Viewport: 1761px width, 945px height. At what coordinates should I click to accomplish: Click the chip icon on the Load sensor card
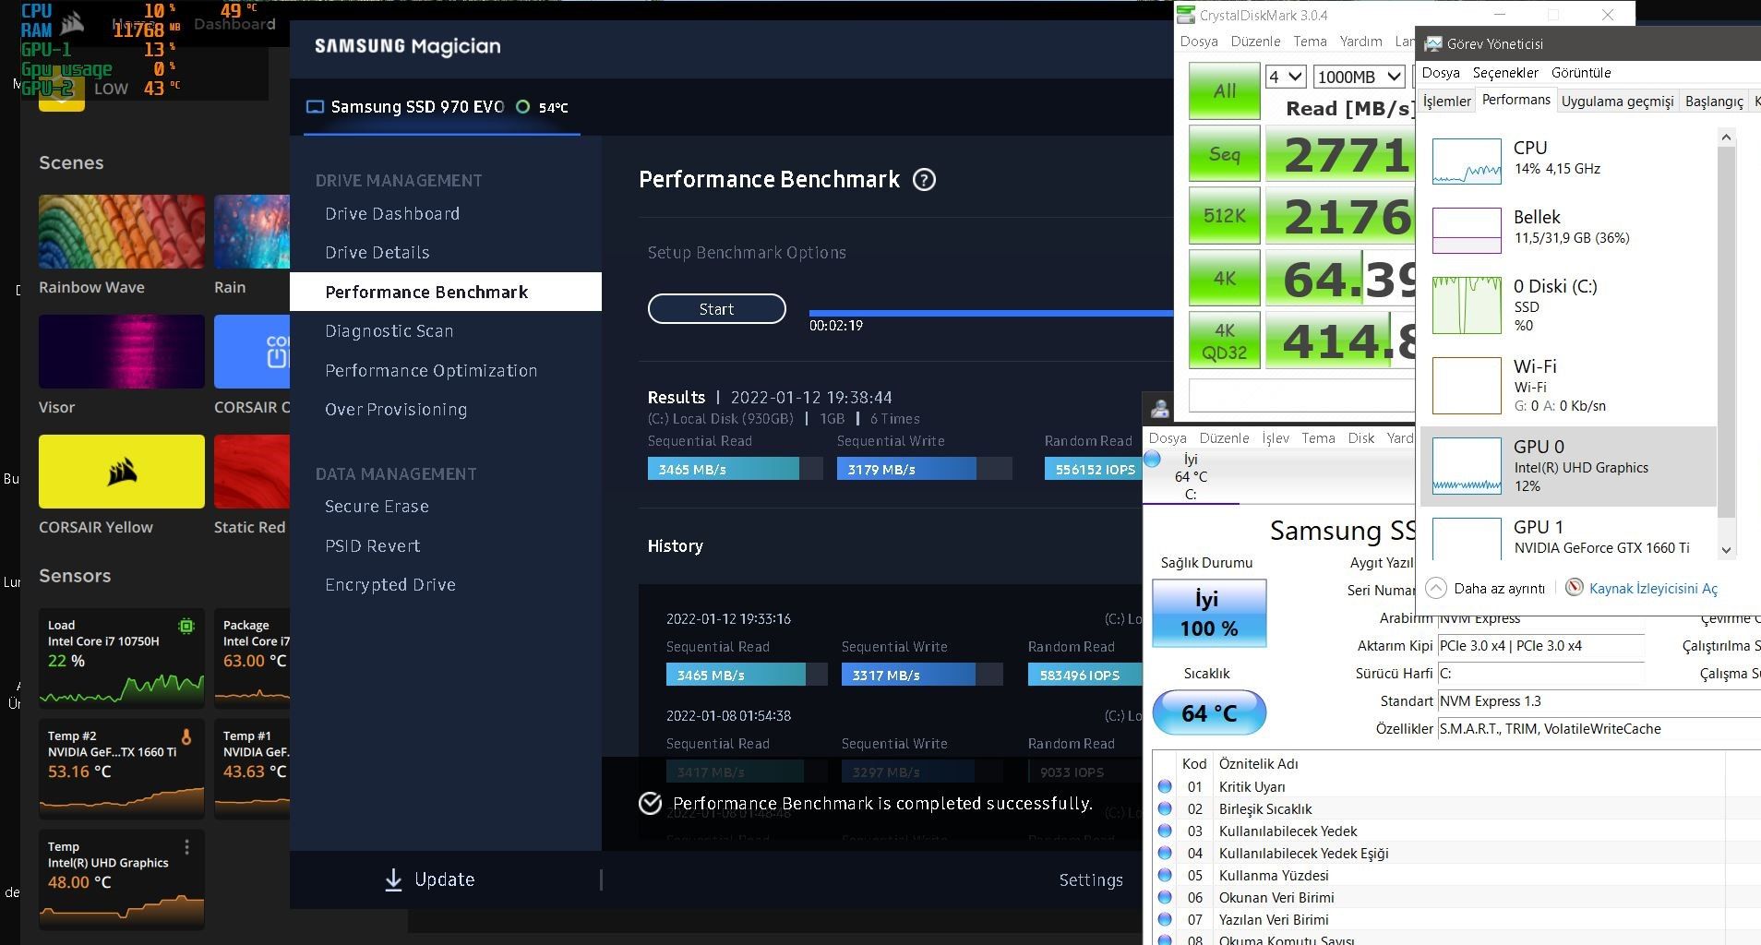pos(186,627)
